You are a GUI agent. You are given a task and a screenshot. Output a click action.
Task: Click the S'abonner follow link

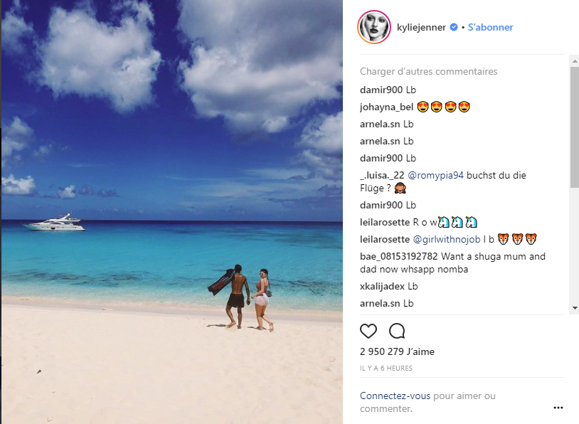click(x=490, y=27)
